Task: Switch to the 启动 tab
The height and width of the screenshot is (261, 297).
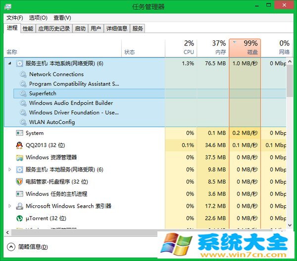Action: (x=80, y=29)
